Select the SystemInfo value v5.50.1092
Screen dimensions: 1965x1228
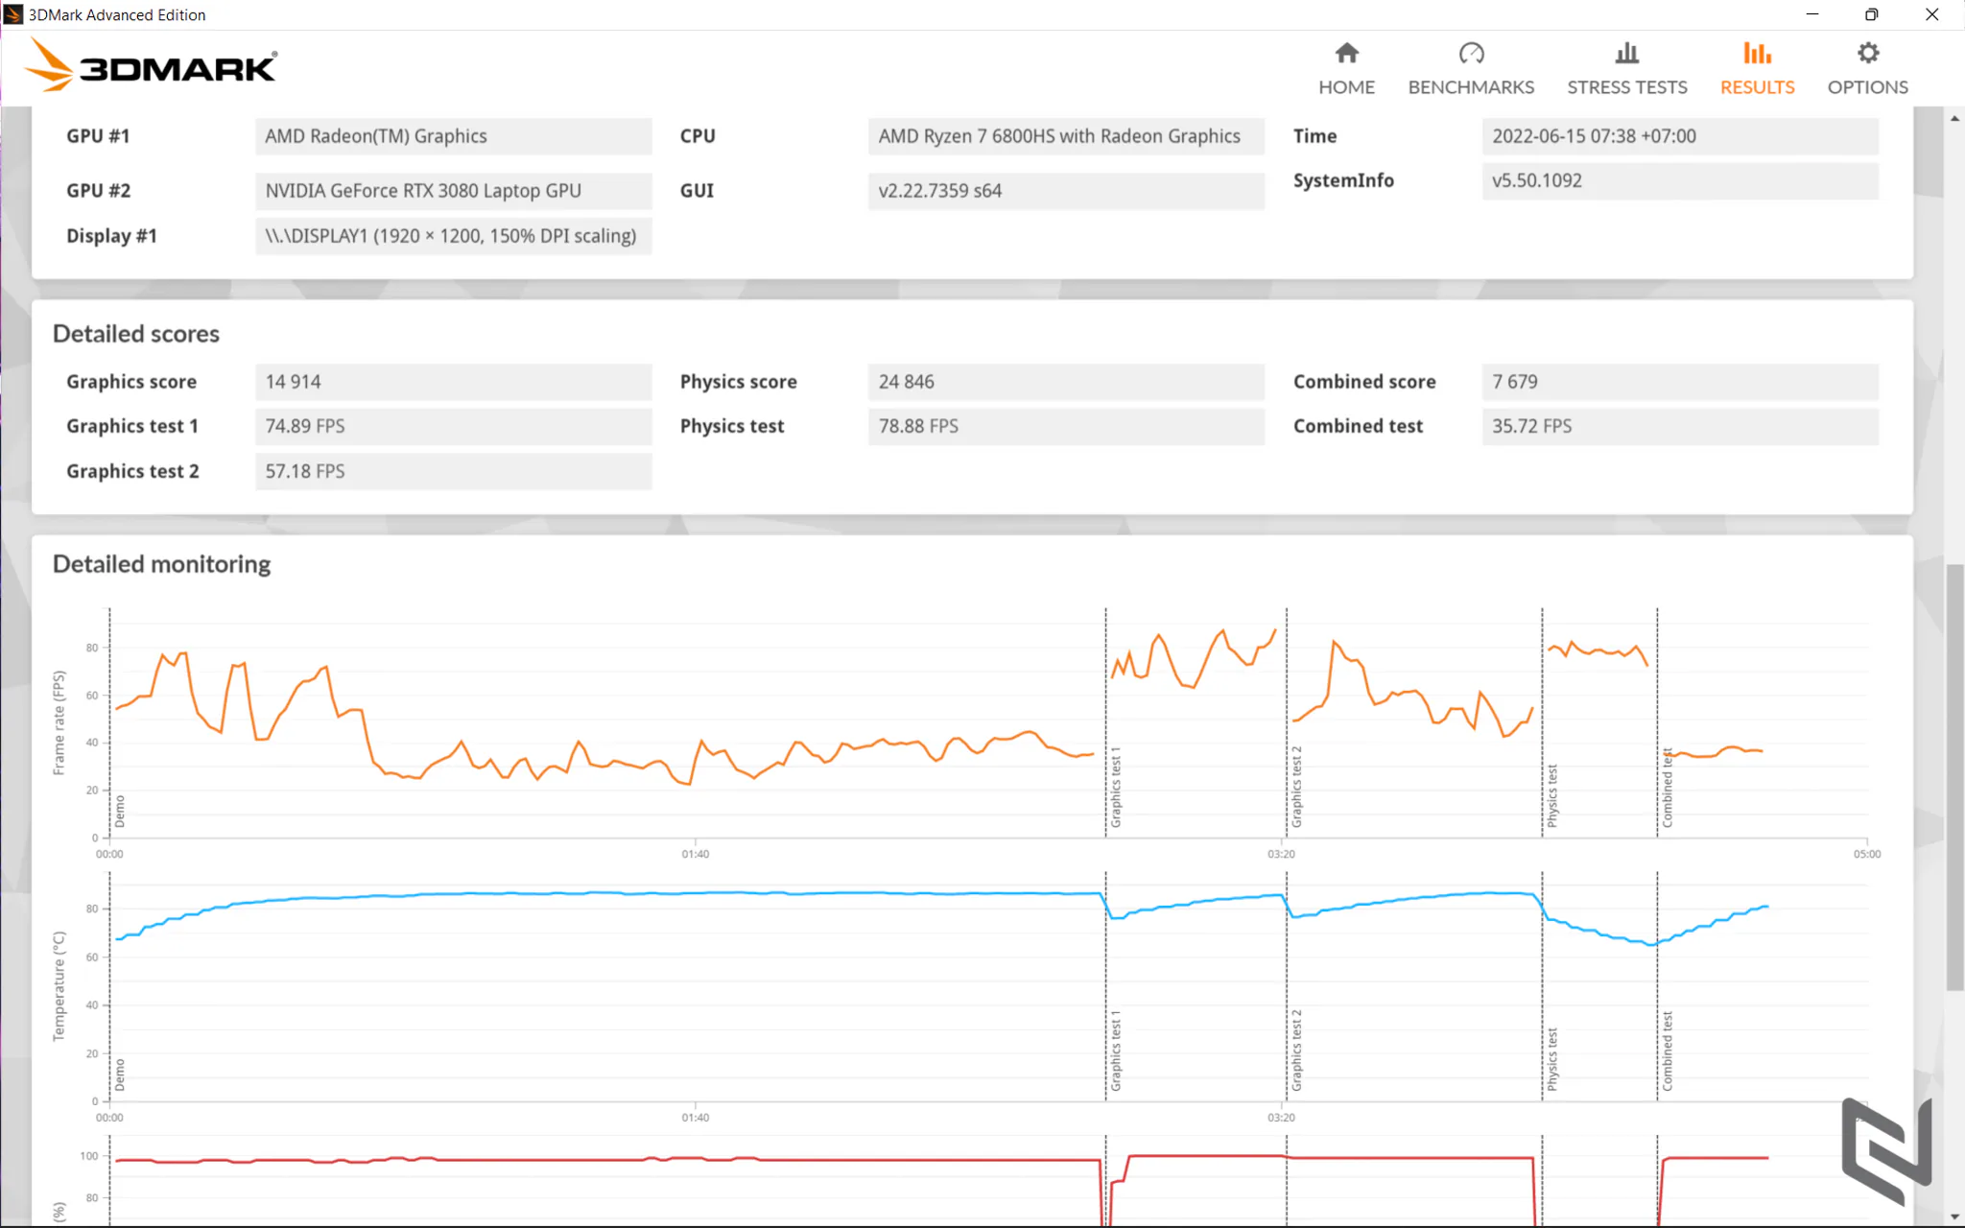(x=1680, y=180)
